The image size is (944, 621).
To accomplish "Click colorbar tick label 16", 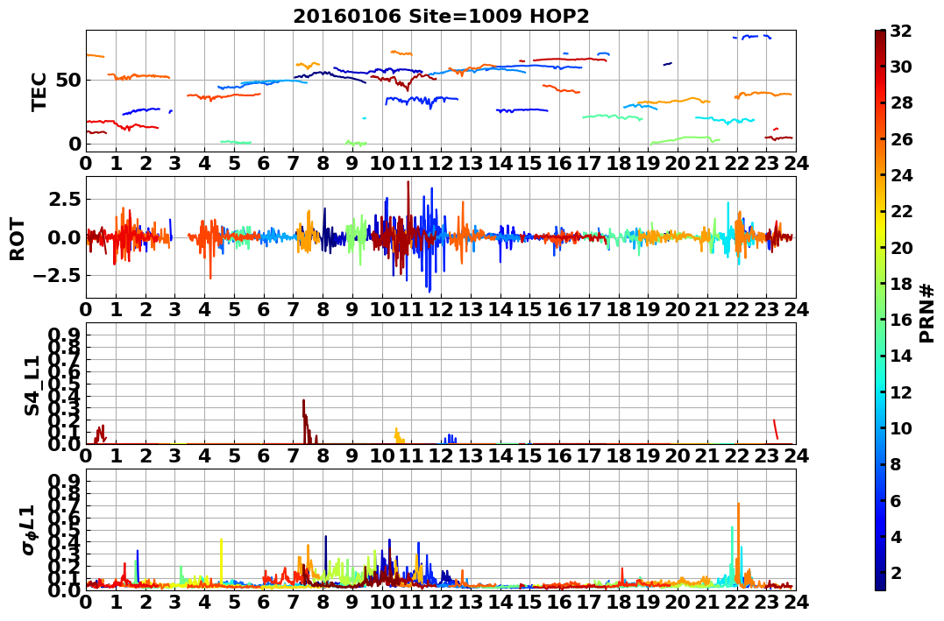I will (x=901, y=320).
